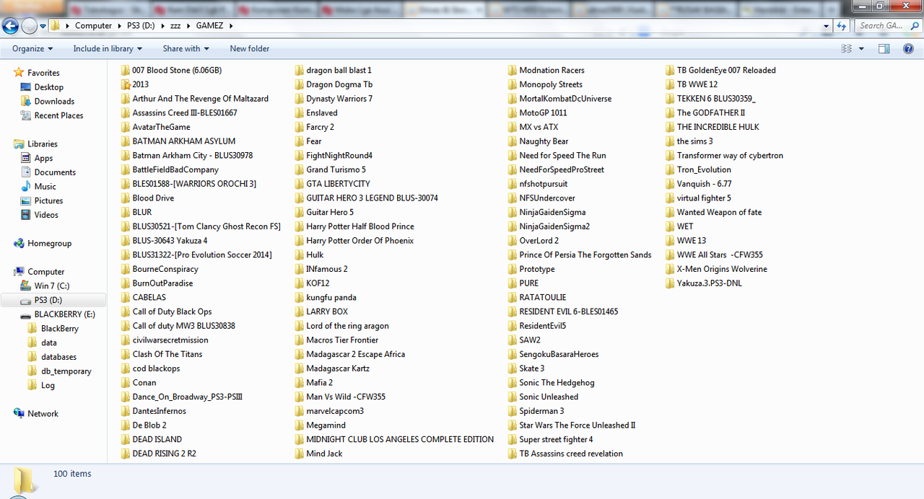The height and width of the screenshot is (499, 924).
Task: Select BLACKBERRY (E:) drive
Action: tap(64, 314)
